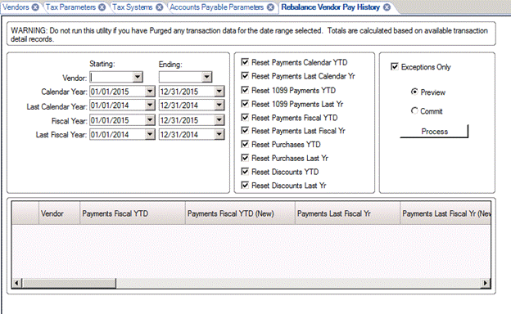Uncheck Reset Payments Last Calendar Yr
This screenshot has width=511, height=314.
point(245,76)
